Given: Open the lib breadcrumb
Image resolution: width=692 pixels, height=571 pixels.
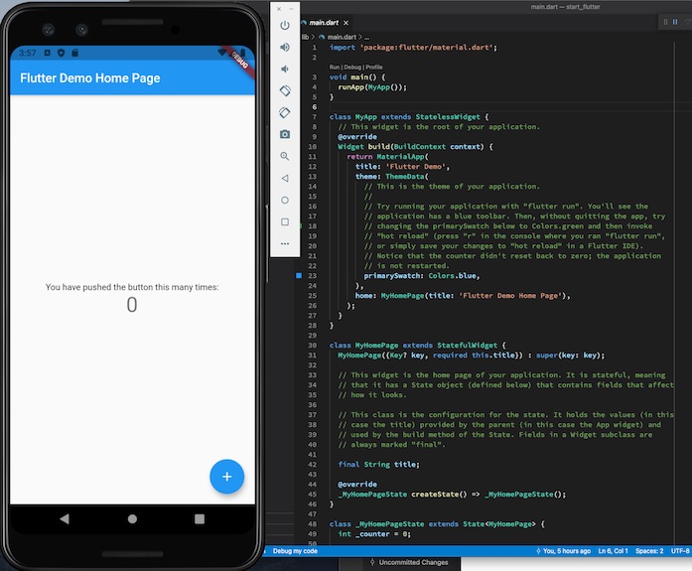Looking at the screenshot, I should click(x=305, y=37).
